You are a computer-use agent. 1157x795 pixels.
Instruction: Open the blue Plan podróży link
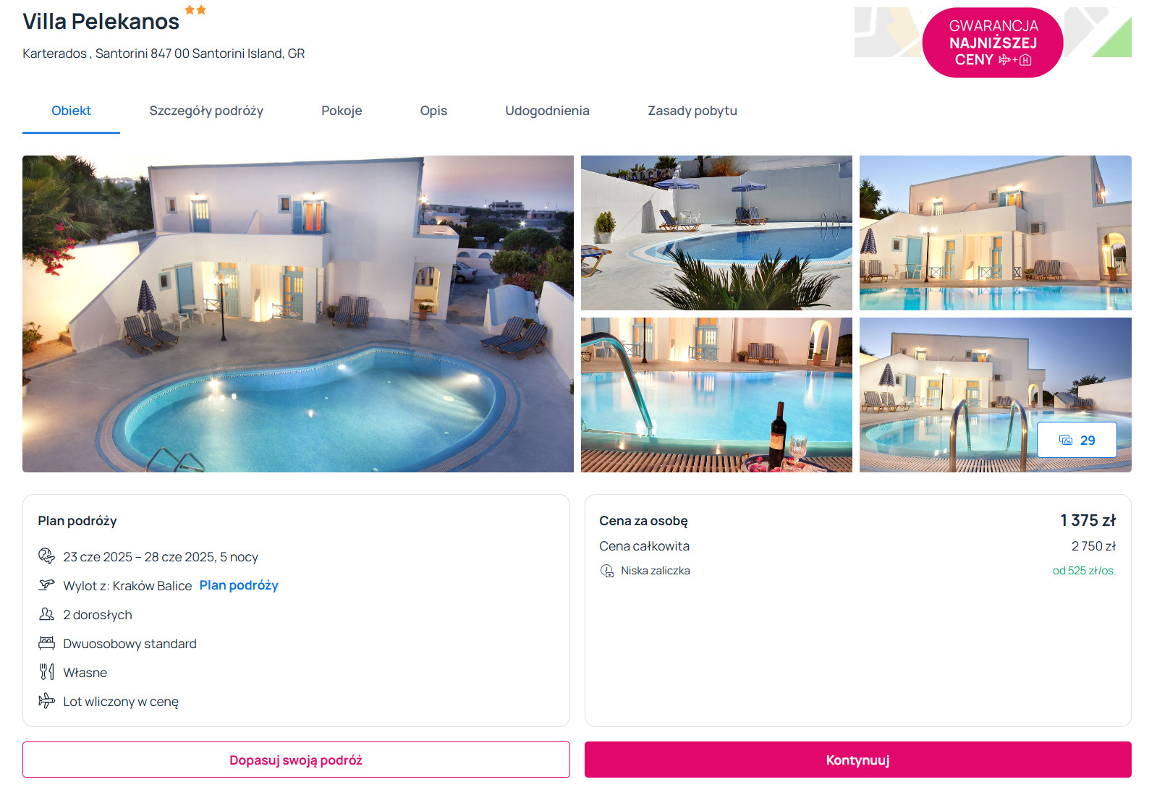(239, 585)
